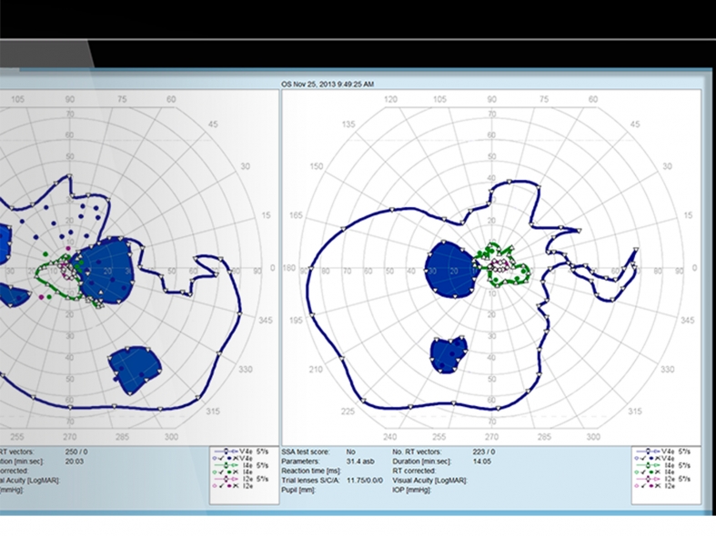Click the large central blue scotoma on the partially visible chart

coord(106,269)
